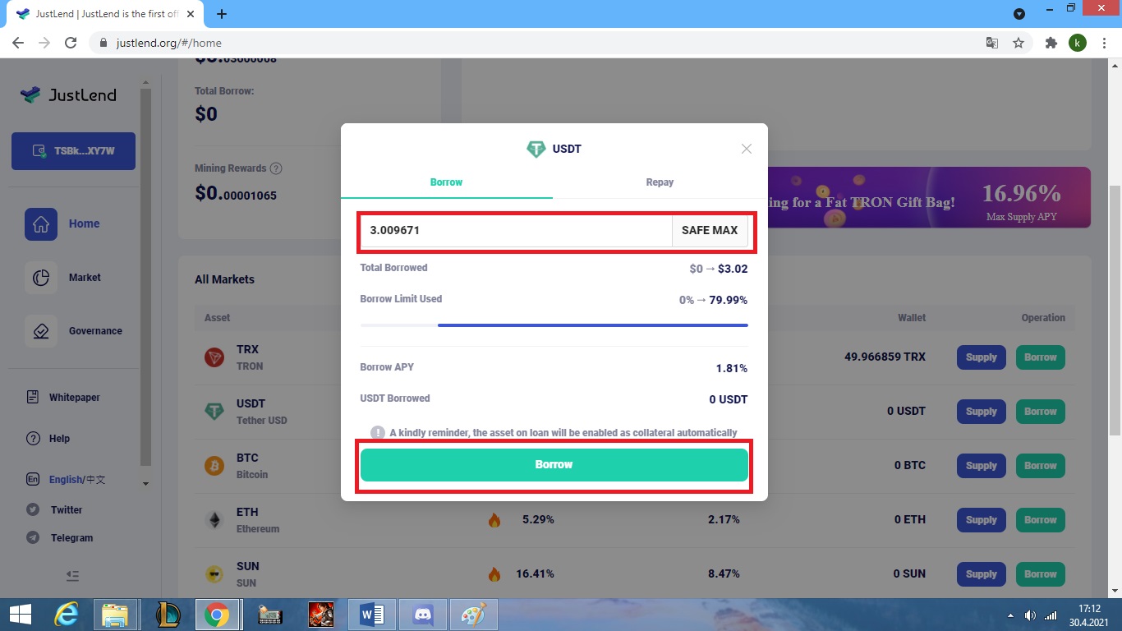The image size is (1122, 631).
Task: Select the Borrow tab in the dialog
Action: [x=447, y=182]
